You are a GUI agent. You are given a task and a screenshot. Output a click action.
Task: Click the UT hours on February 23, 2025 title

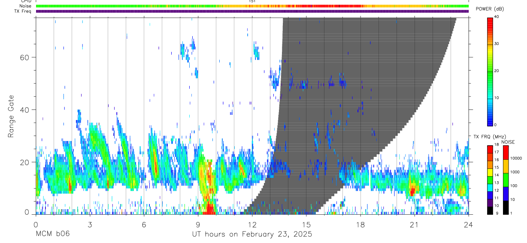point(251,234)
